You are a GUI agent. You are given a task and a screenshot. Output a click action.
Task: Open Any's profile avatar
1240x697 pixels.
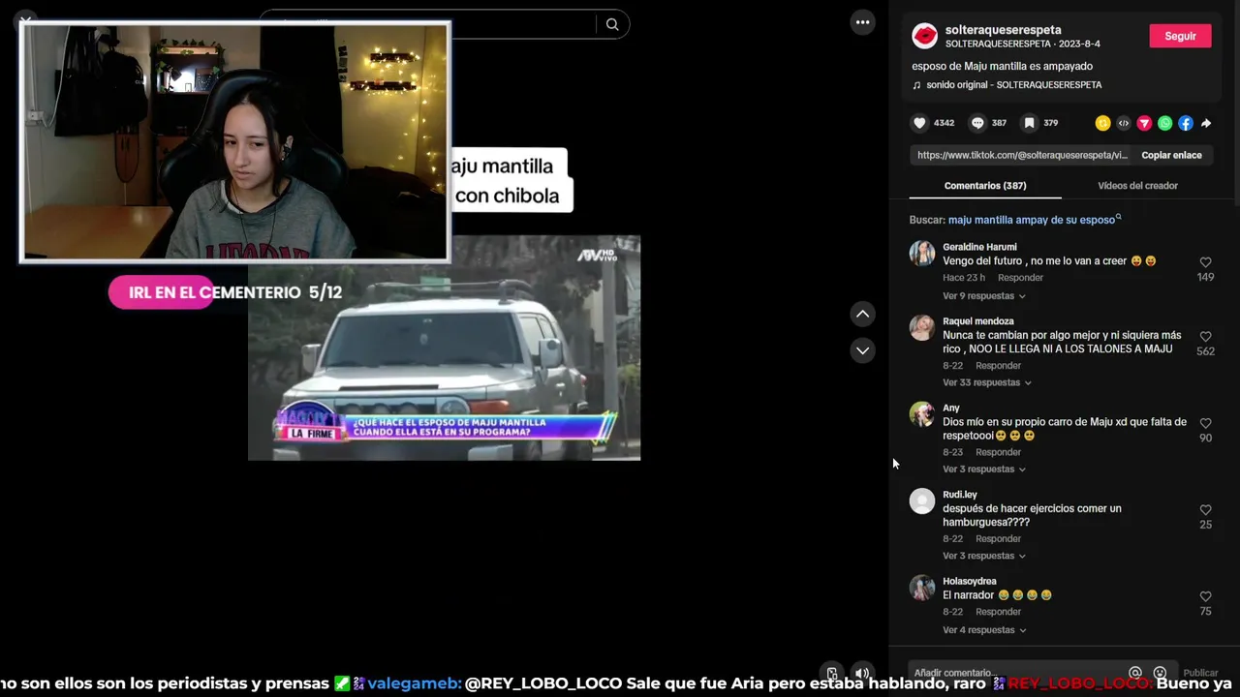(x=921, y=414)
